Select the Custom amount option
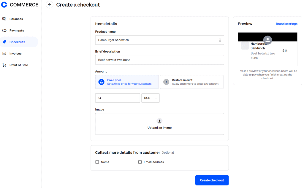 (192, 82)
